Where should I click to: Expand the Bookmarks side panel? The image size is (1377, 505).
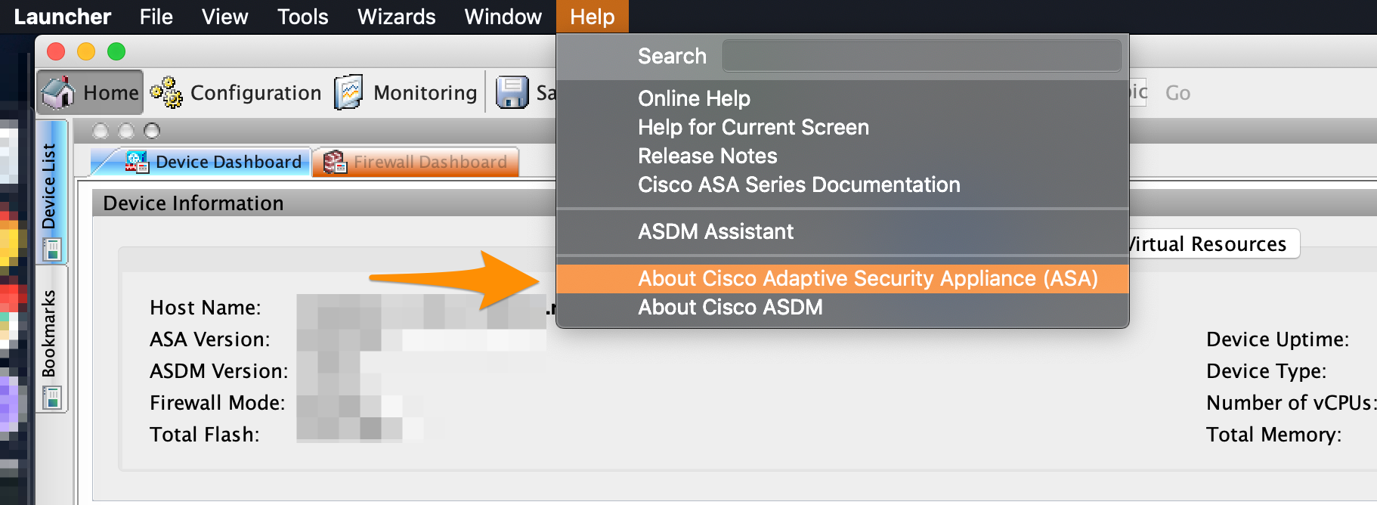click(49, 333)
